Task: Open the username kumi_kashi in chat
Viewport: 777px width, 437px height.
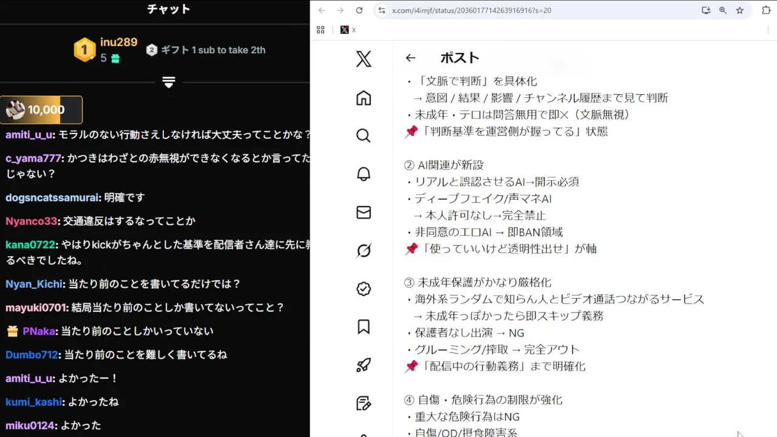Action: [34, 402]
